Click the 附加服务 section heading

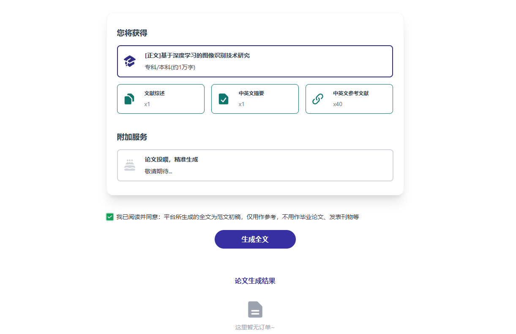[132, 137]
